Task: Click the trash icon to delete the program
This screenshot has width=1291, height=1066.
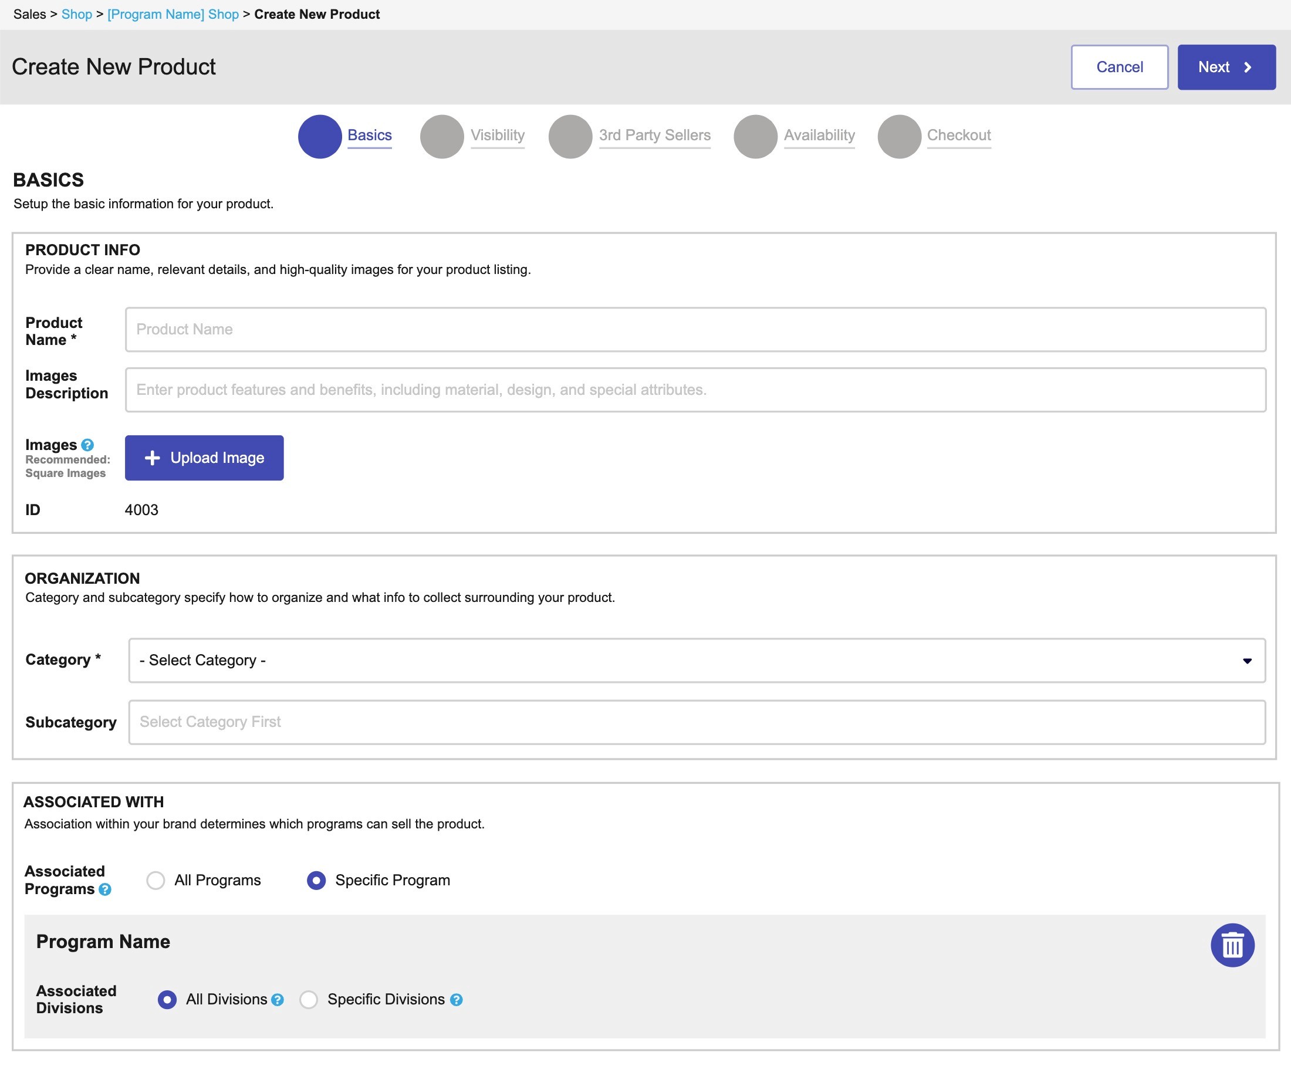Action: 1232,945
